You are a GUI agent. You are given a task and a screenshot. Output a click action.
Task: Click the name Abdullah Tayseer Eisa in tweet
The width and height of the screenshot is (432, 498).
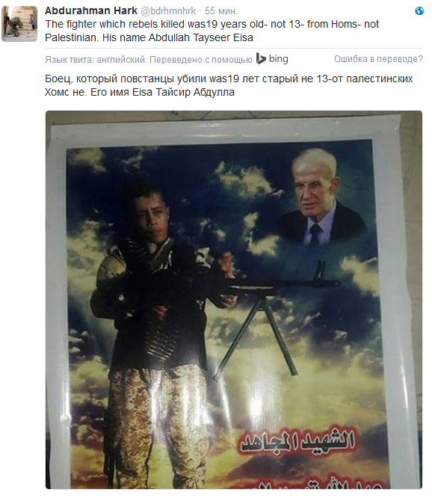(200, 38)
